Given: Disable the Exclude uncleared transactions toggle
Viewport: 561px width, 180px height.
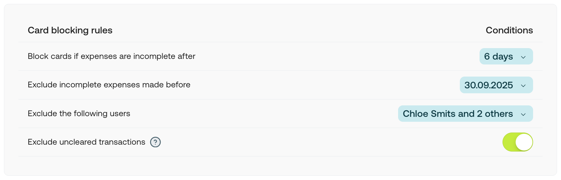Looking at the screenshot, I should [517, 142].
